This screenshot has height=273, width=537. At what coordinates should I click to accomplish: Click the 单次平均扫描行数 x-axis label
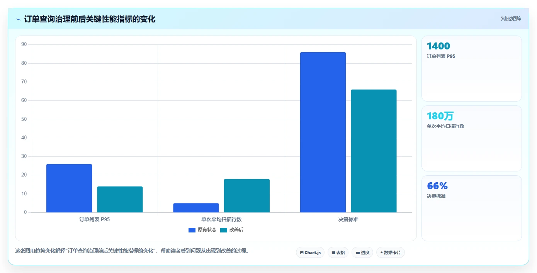[x=221, y=219]
